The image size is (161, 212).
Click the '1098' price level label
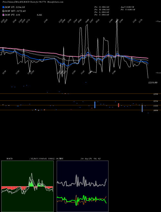click(x=156, y=110)
